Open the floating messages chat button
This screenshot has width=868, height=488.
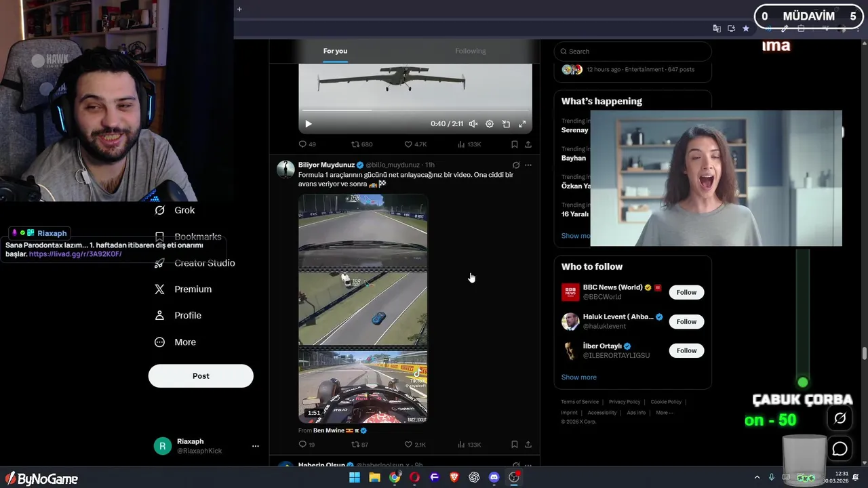pyautogui.click(x=840, y=449)
